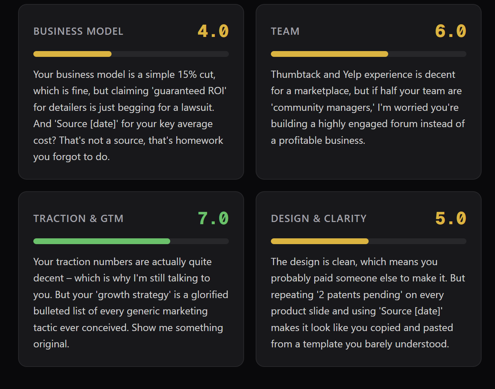Click the green 7.0 traction score
The image size is (495, 389).
pyautogui.click(x=213, y=218)
